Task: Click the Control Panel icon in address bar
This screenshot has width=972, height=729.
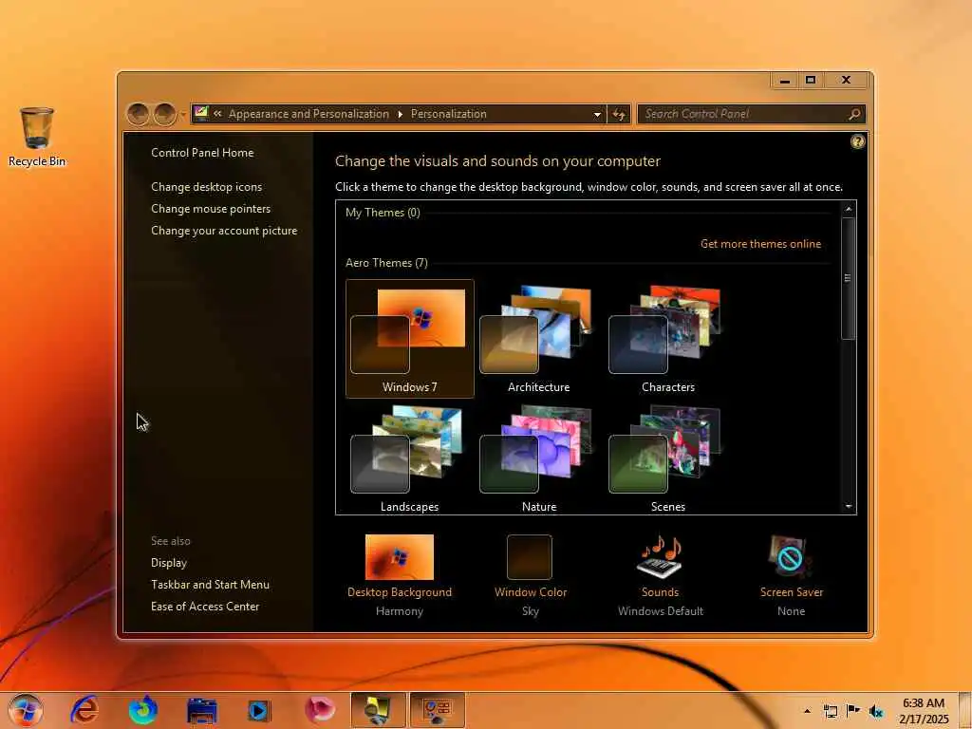Action: (201, 114)
